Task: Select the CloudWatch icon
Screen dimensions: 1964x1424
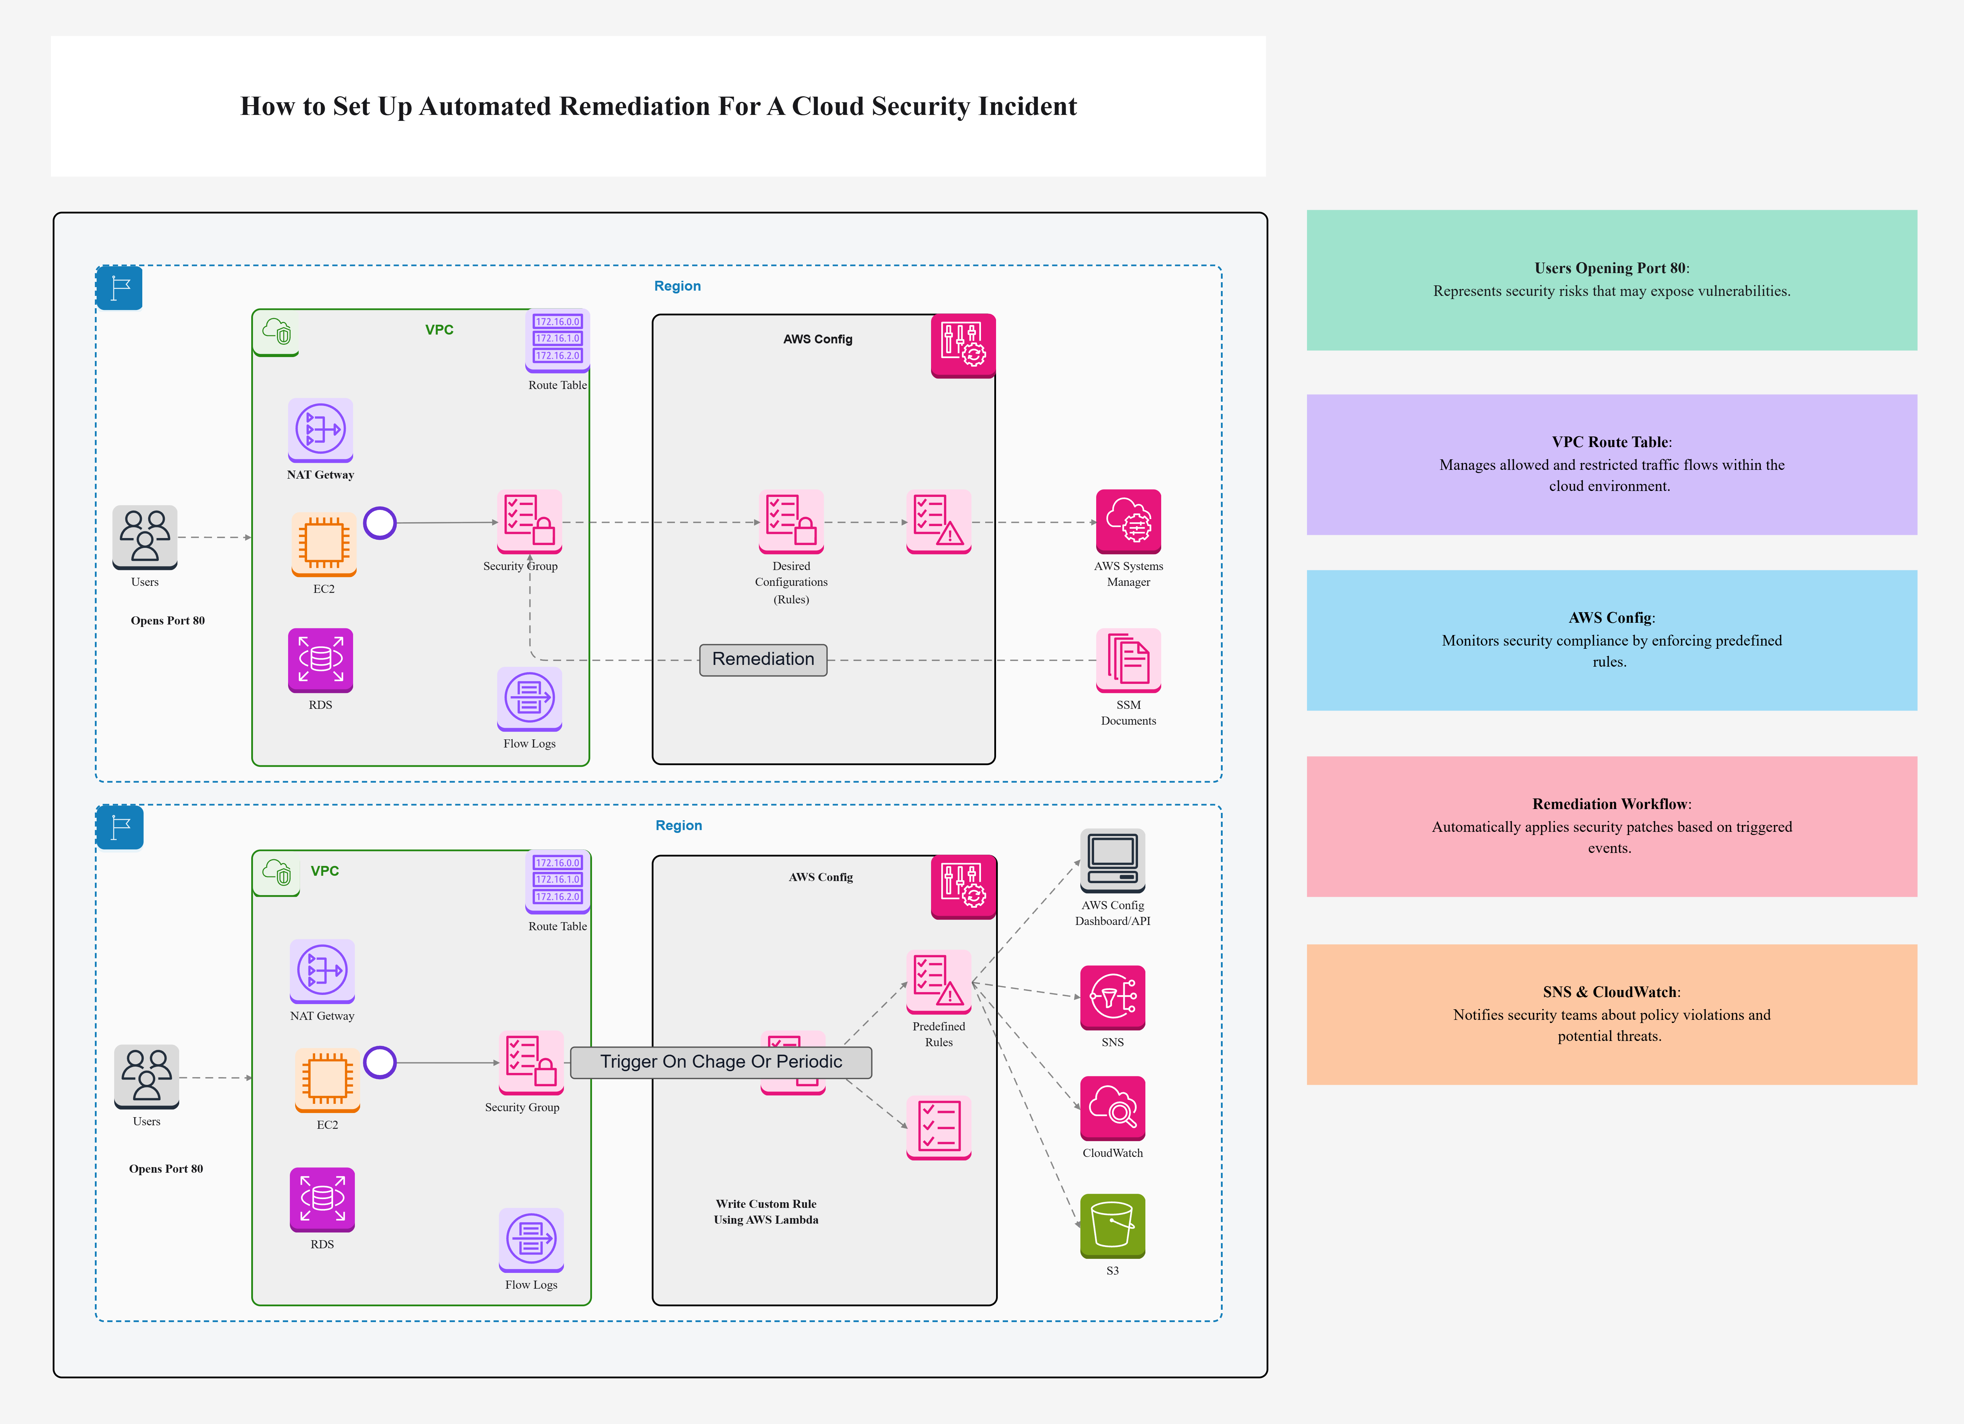Action: coord(1113,1109)
